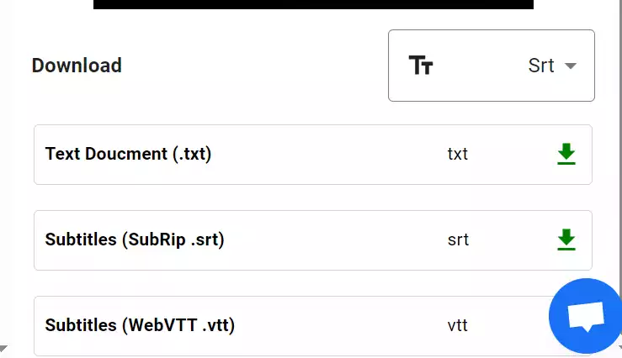Click the Download section heading
622x358 pixels.
pos(77,66)
